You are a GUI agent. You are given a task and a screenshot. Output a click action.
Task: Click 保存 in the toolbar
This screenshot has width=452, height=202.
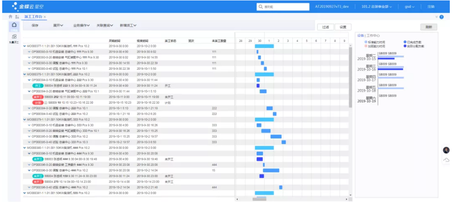coord(35,25)
